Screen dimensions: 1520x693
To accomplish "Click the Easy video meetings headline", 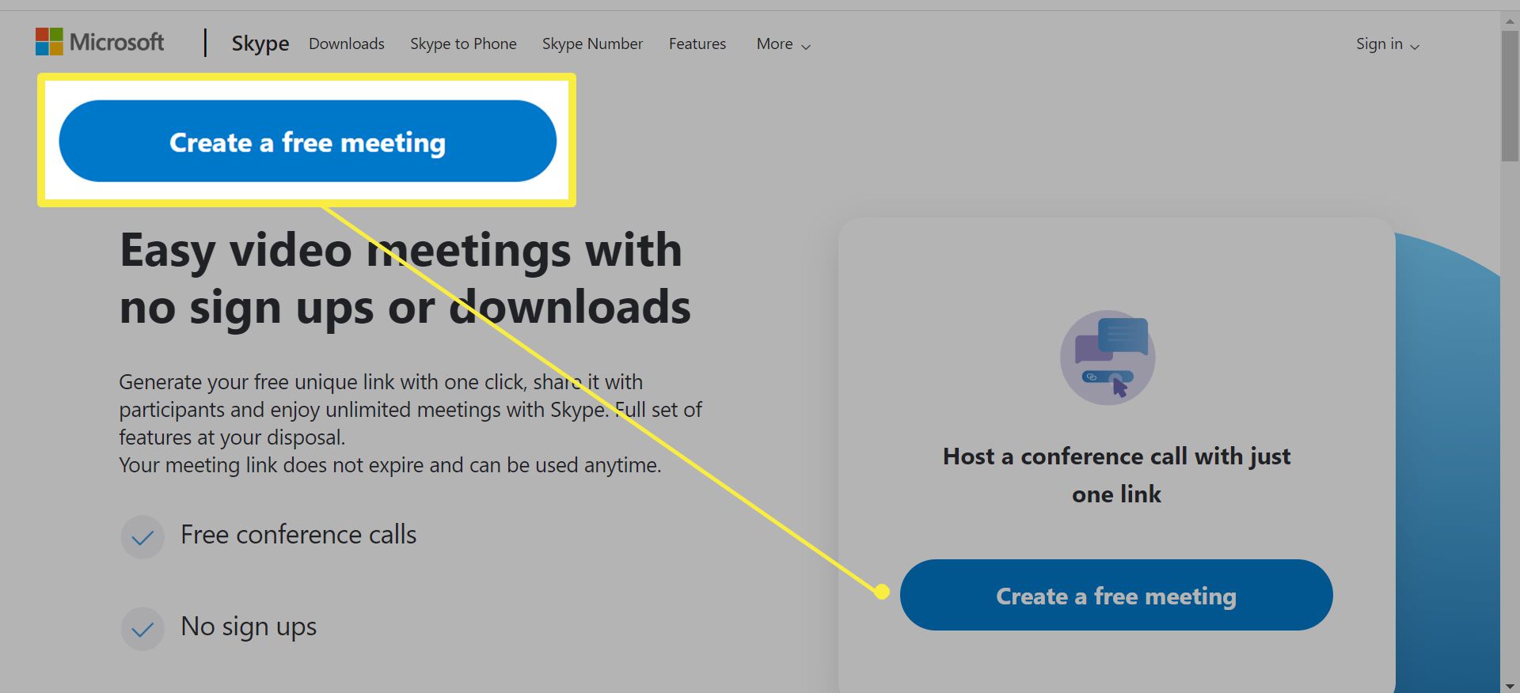I will [405, 278].
